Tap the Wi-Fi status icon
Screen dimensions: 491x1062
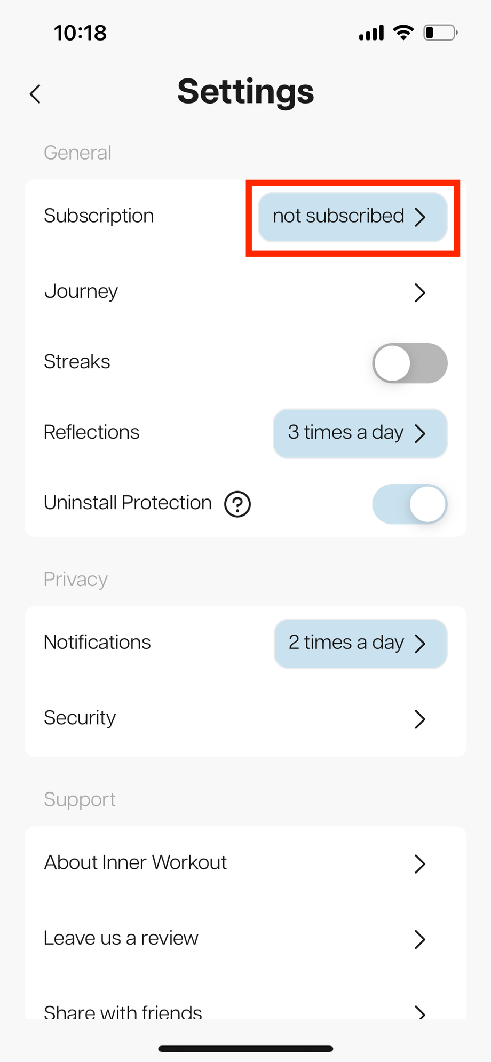(403, 33)
